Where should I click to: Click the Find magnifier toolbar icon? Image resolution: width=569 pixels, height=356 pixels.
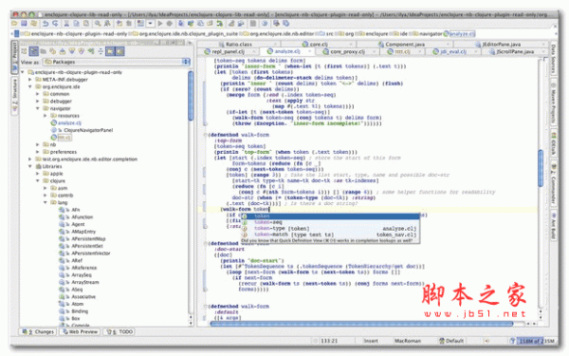98,23
